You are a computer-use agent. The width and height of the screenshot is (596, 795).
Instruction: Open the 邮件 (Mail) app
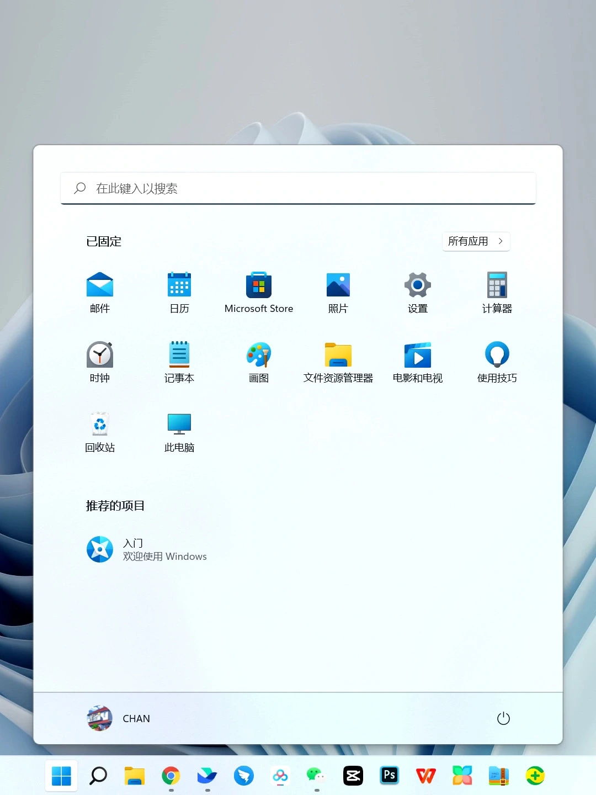[99, 291]
